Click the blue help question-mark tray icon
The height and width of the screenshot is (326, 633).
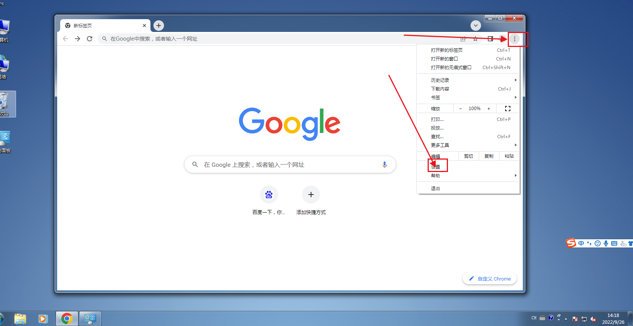coord(551,318)
